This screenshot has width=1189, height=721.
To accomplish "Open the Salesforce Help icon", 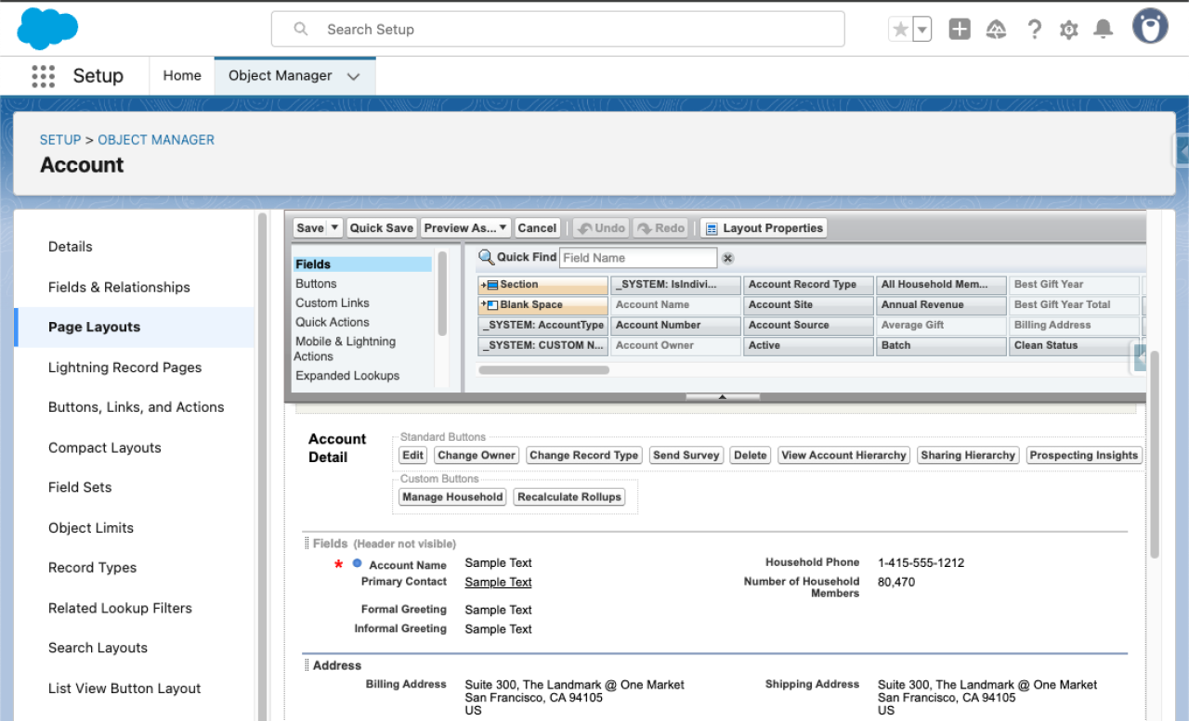I will pos(1034,29).
